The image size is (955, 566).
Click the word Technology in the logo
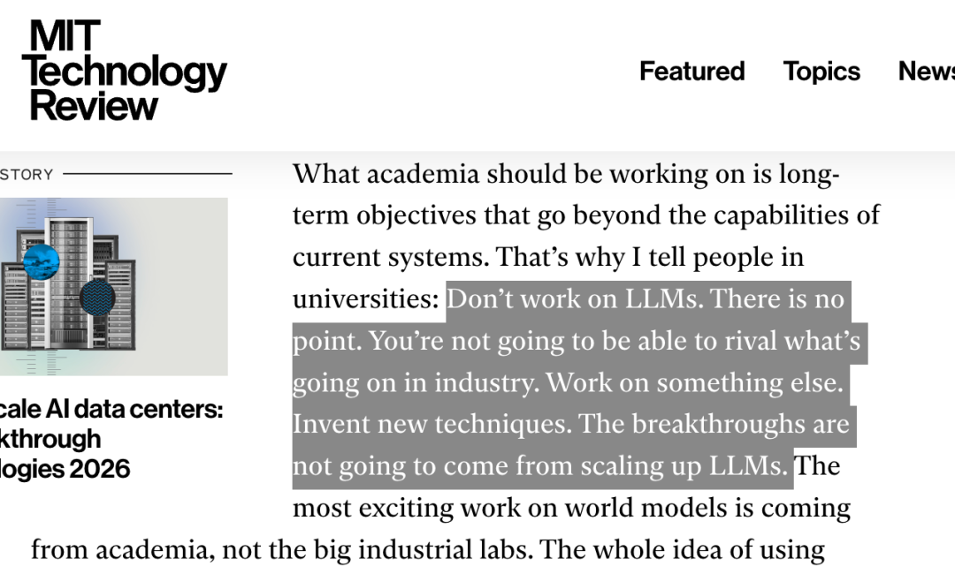pos(124,72)
